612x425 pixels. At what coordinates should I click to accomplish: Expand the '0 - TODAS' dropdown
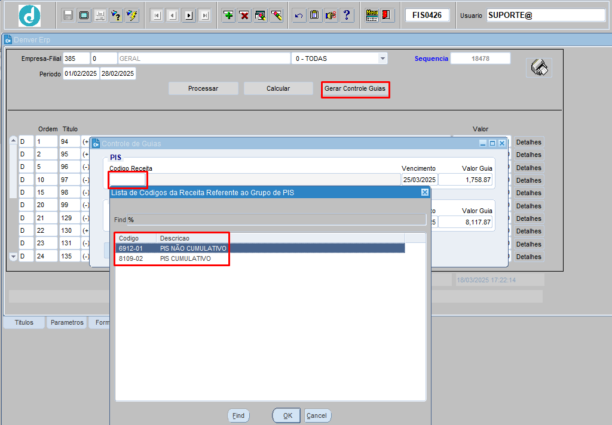(382, 58)
